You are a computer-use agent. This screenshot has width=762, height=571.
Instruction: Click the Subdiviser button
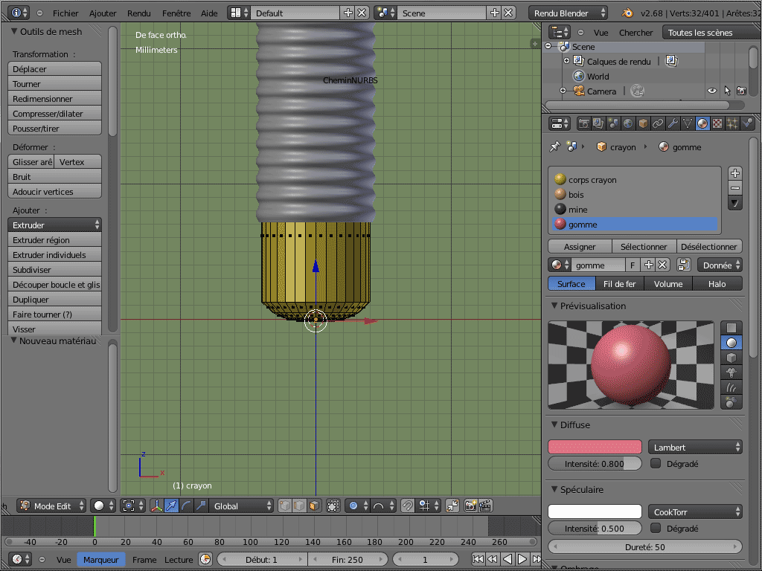(55, 270)
